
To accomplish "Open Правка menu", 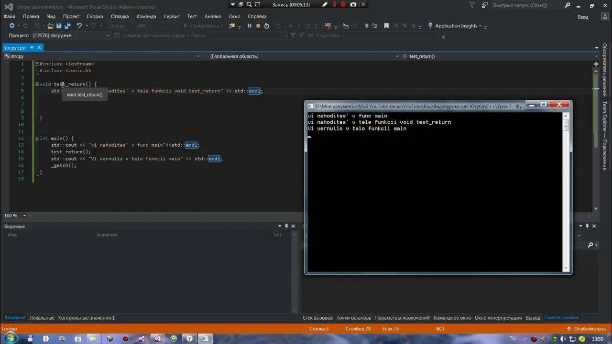I will click(x=31, y=16).
